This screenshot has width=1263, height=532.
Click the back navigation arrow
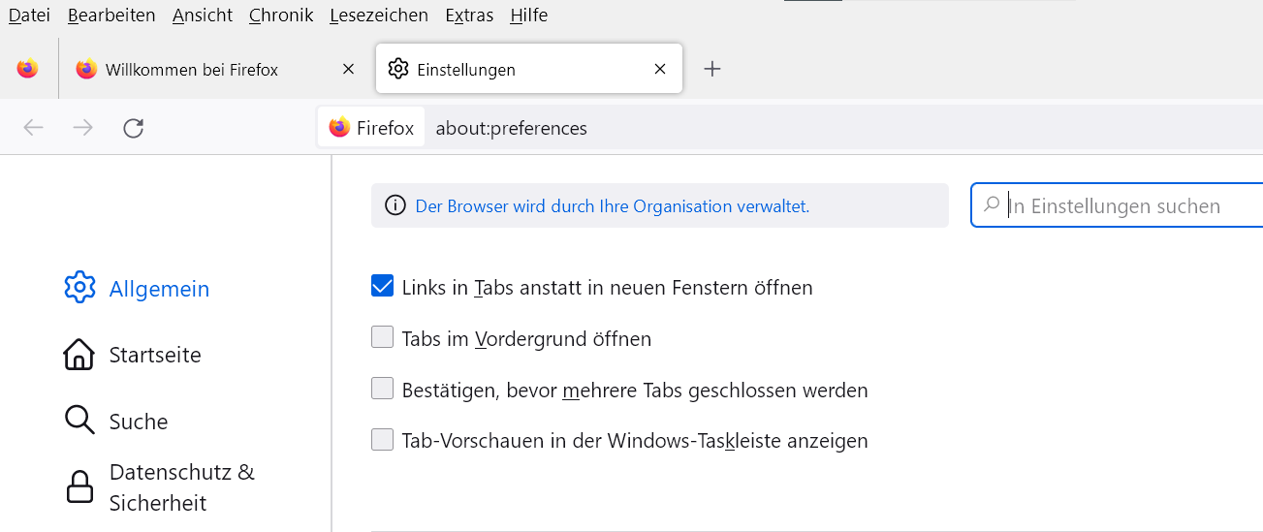pyautogui.click(x=34, y=128)
